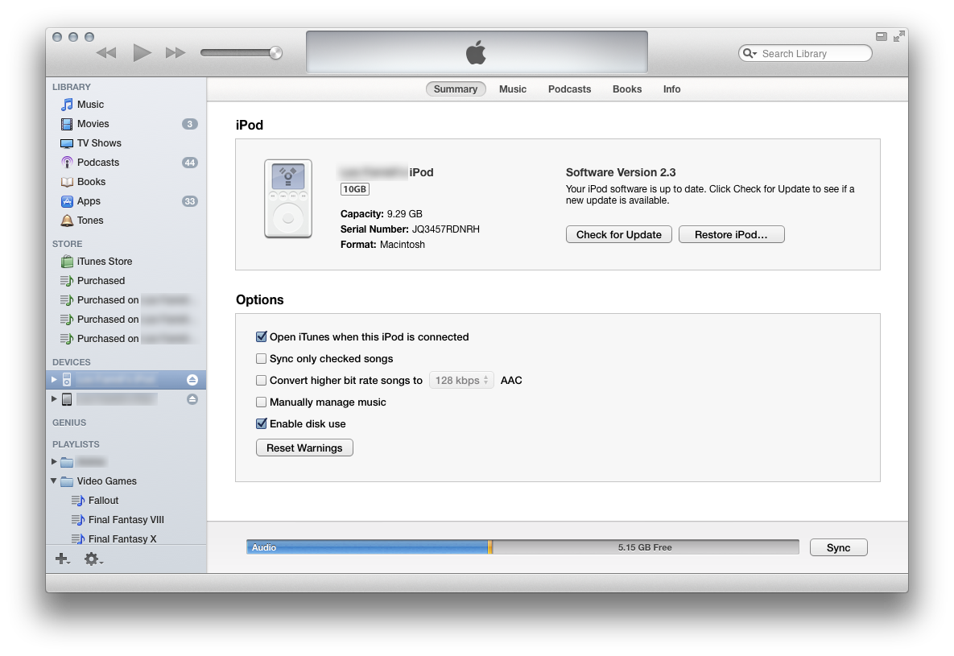Click the iPod device image
Viewport: 954px width, 656px height.
pyautogui.click(x=288, y=199)
